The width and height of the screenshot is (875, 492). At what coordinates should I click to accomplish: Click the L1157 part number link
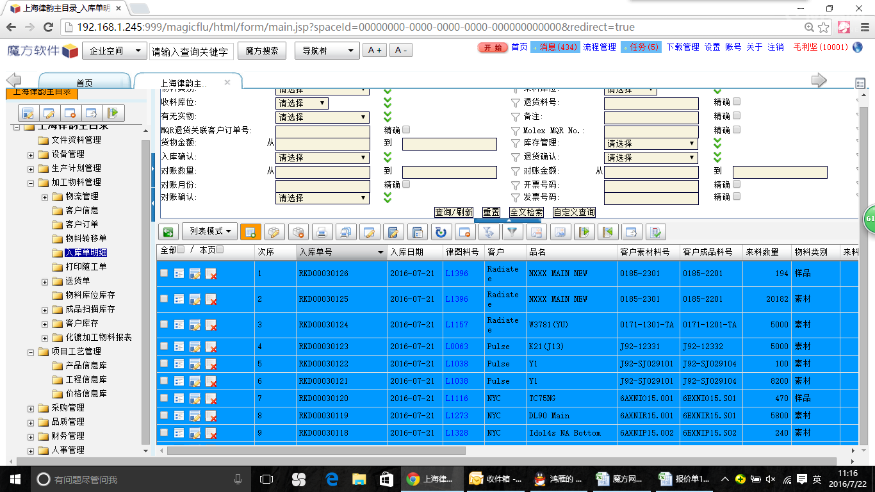pyautogui.click(x=456, y=325)
